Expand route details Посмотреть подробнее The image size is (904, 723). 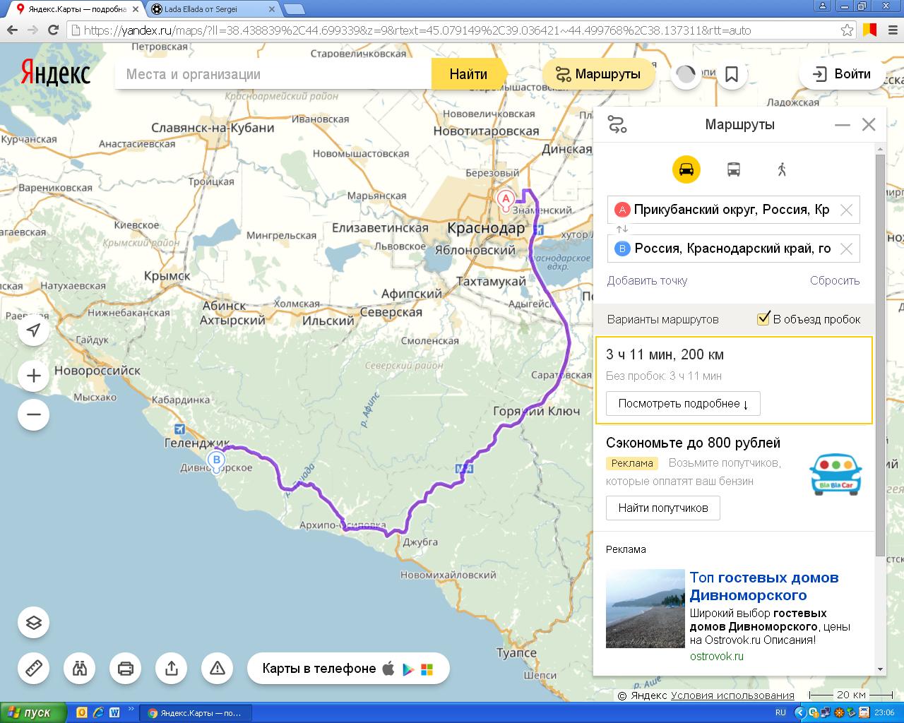click(x=683, y=404)
